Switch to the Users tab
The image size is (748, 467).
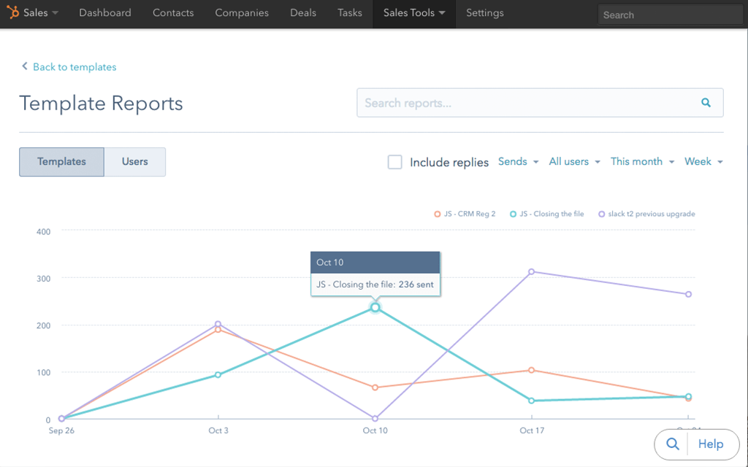pyautogui.click(x=134, y=161)
